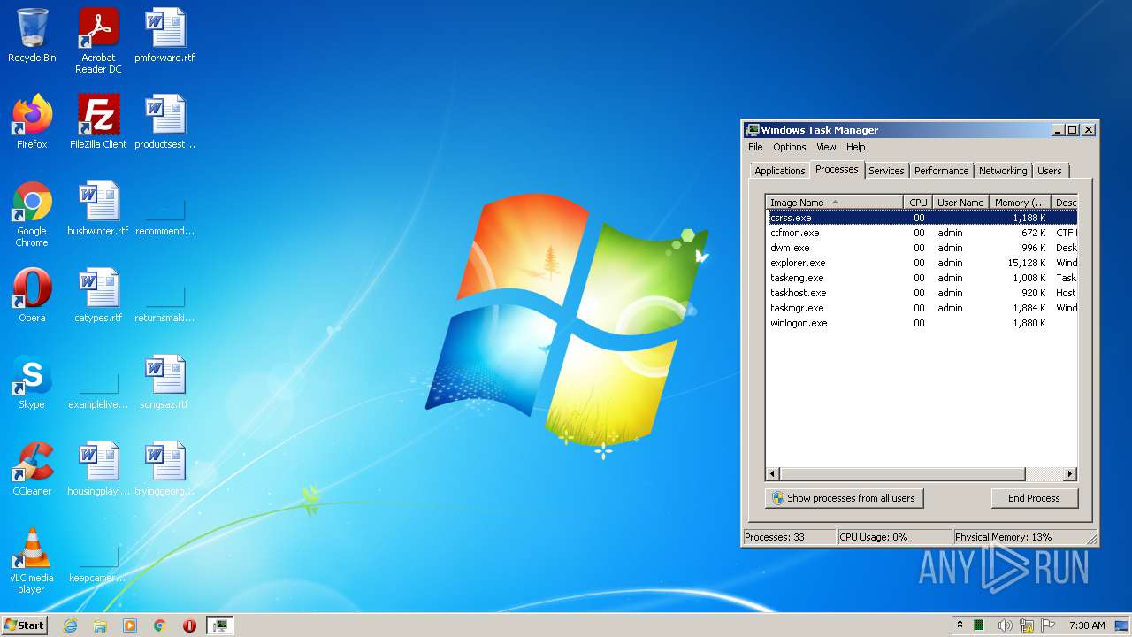
Task: Open Task Manager Help menu
Action: tap(855, 147)
